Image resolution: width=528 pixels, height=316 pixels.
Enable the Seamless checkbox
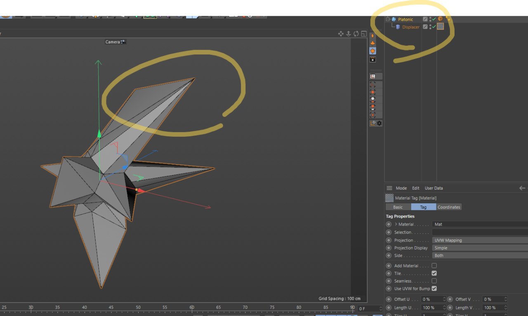[434, 281]
